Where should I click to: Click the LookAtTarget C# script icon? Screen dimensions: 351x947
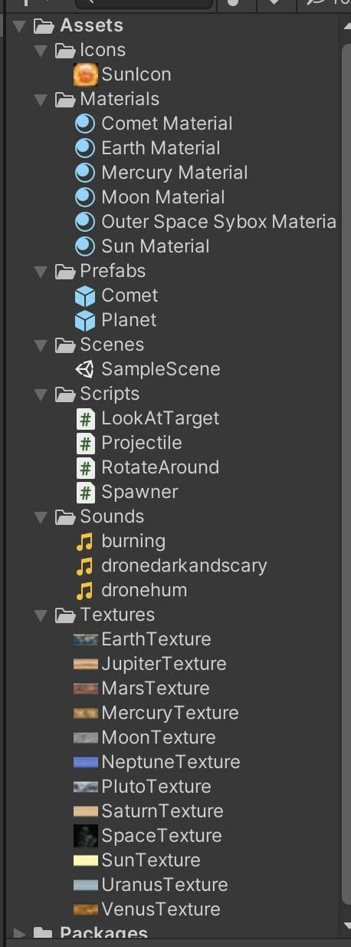click(86, 418)
